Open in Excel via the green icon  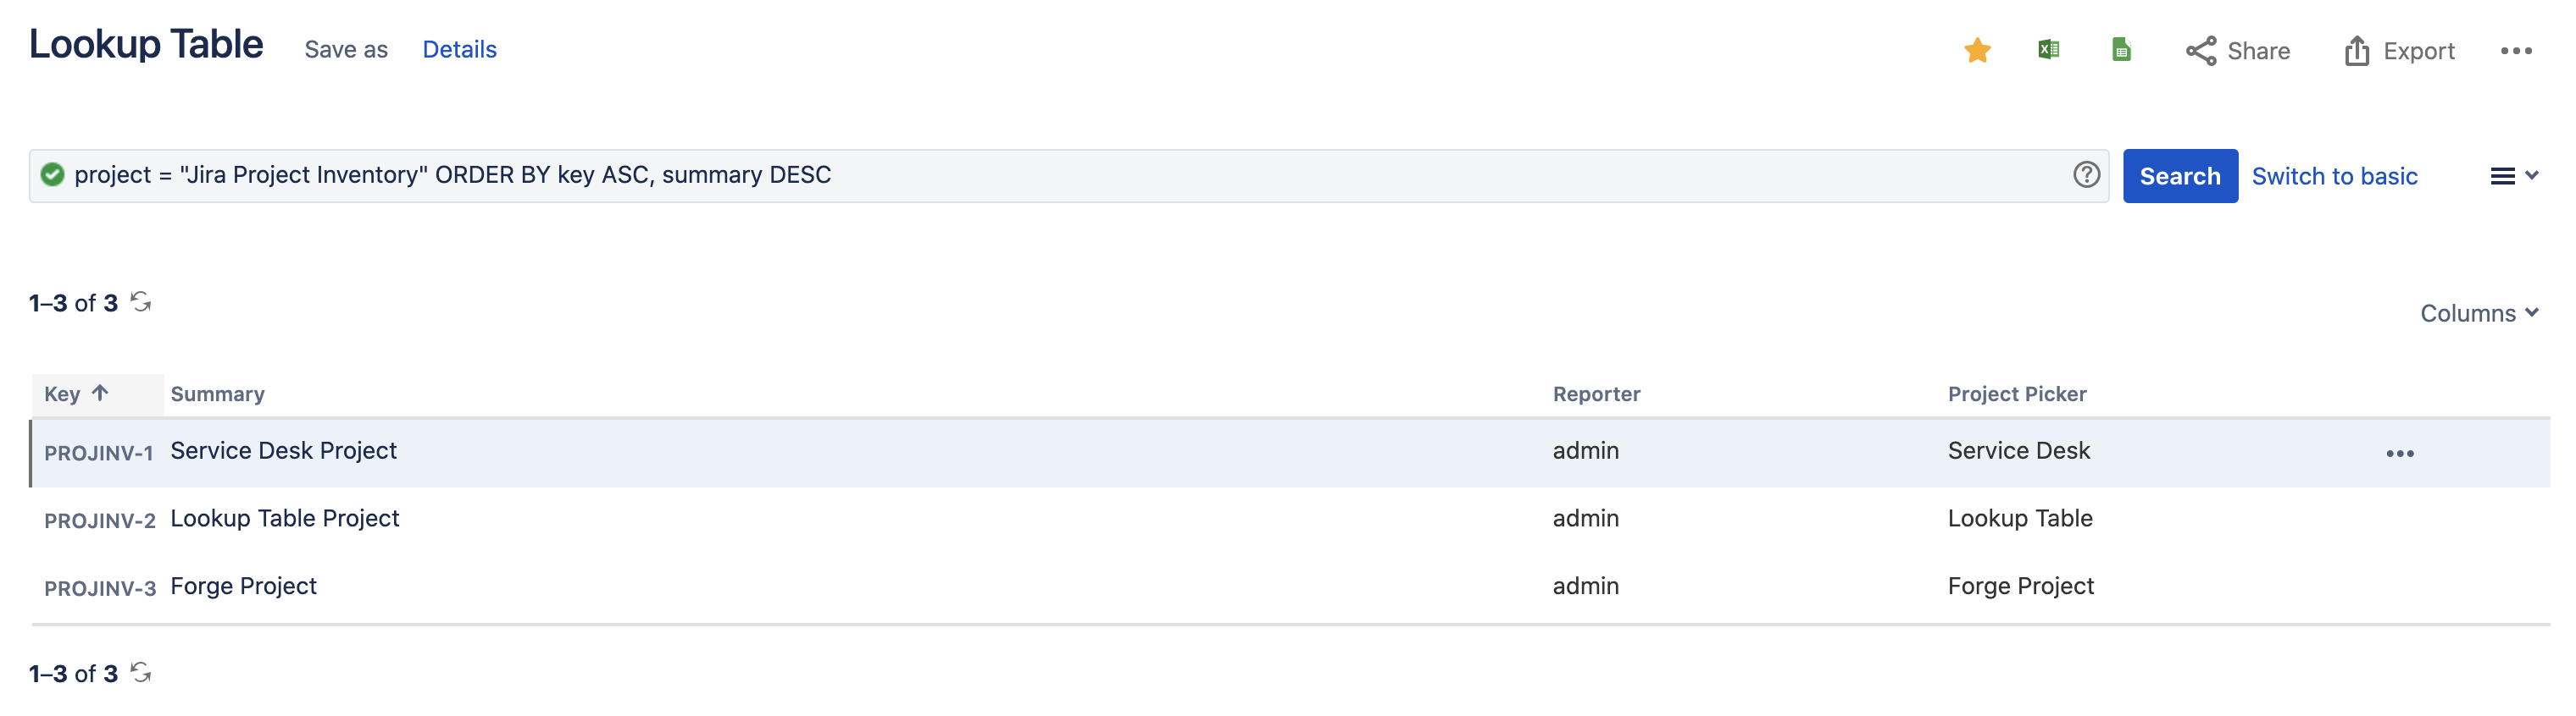point(2048,50)
